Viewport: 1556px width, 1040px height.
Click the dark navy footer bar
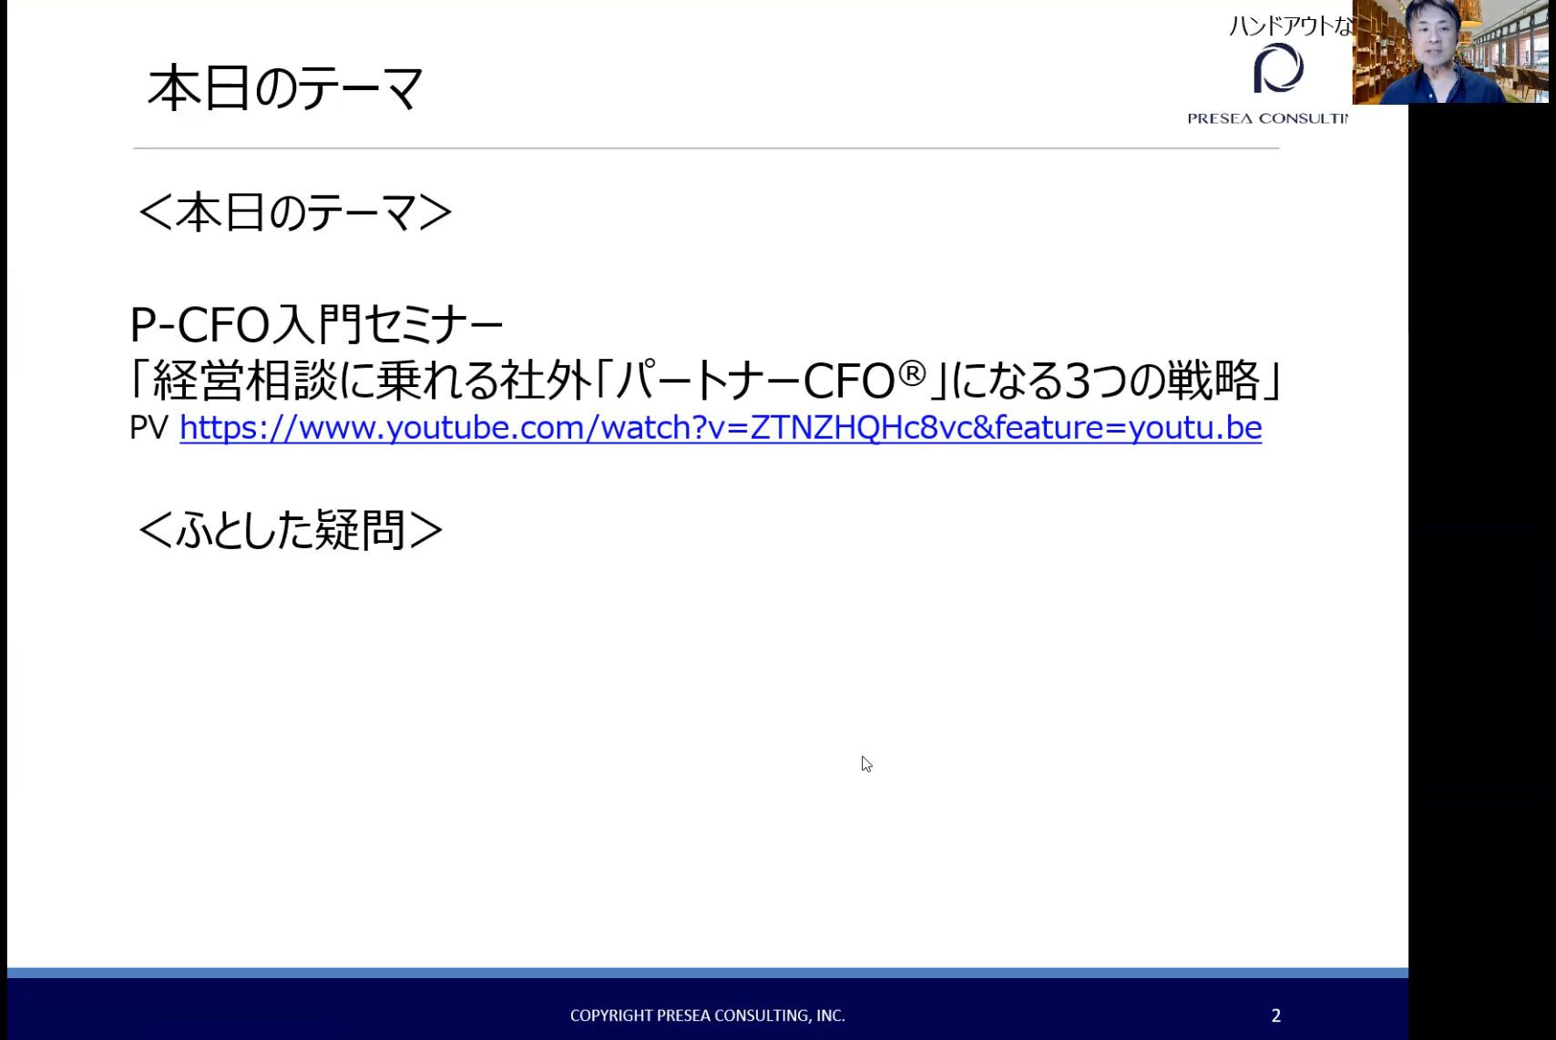pyautogui.click(x=273, y=1011)
